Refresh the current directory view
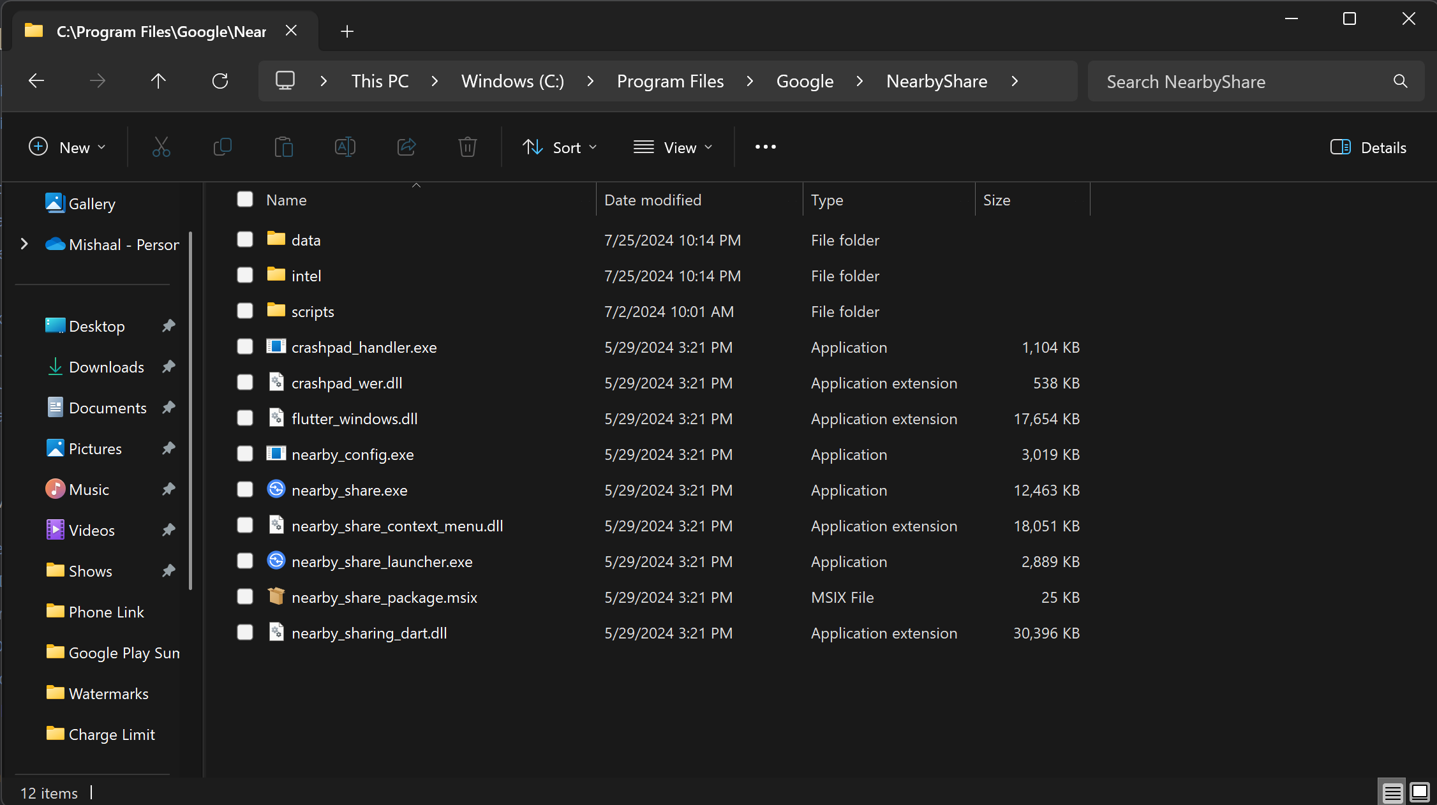 222,81
